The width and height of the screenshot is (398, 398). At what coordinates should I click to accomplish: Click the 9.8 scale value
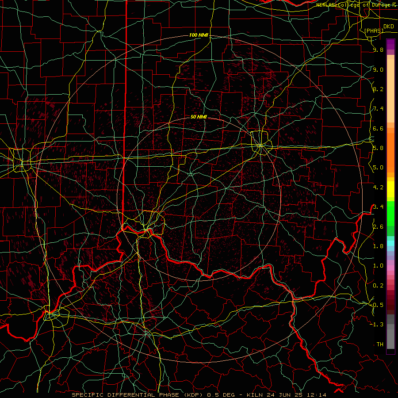point(378,50)
